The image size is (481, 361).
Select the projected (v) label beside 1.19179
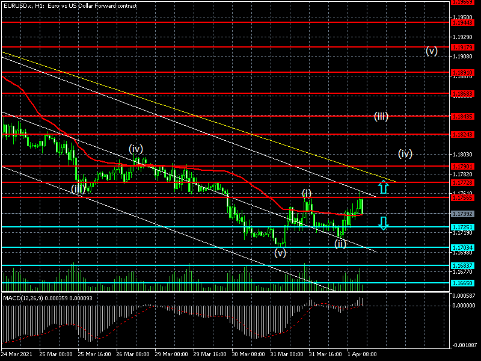pyautogui.click(x=431, y=51)
